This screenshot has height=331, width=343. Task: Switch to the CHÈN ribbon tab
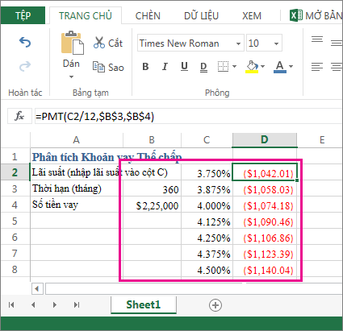point(148,15)
